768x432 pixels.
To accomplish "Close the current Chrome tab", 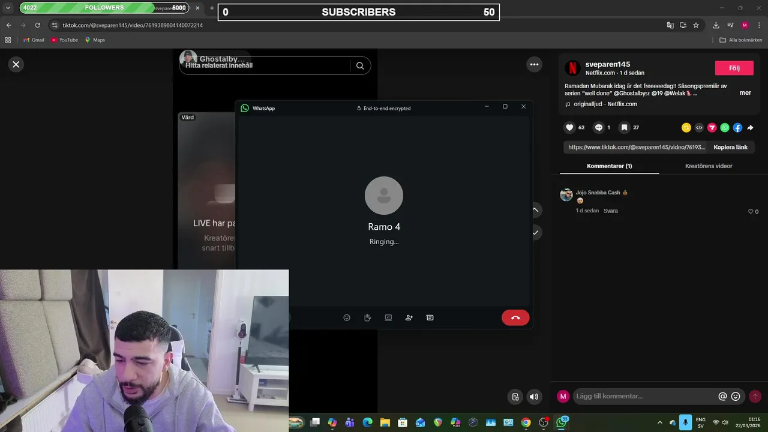I will coord(197,8).
